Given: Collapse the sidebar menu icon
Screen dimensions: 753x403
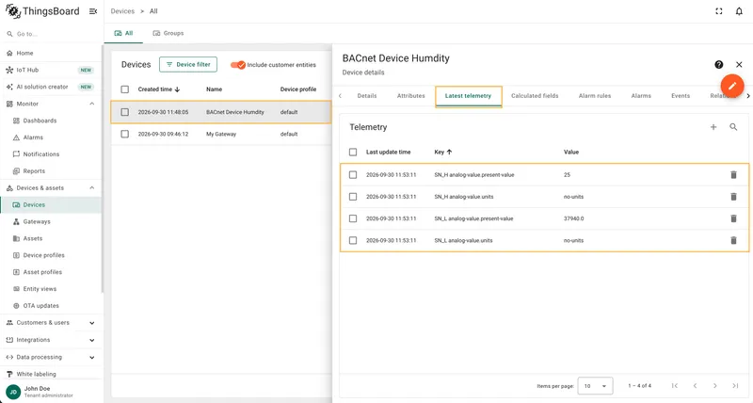Looking at the screenshot, I should (x=93, y=11).
